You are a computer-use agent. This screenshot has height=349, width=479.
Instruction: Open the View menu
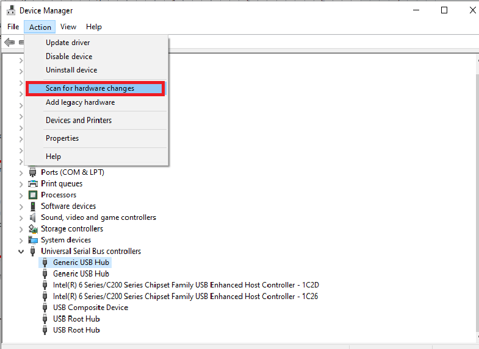(x=68, y=27)
